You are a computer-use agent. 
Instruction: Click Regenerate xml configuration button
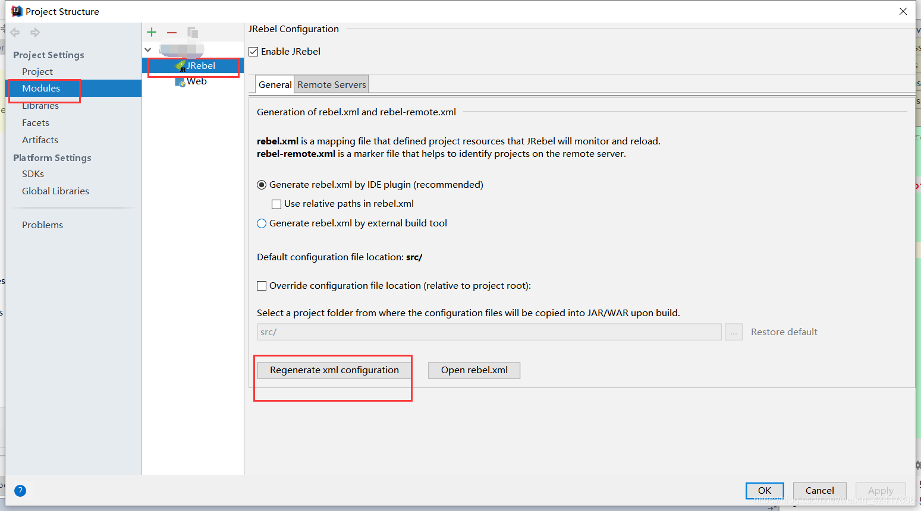point(334,370)
